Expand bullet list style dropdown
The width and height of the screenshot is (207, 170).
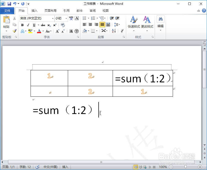click(88, 18)
